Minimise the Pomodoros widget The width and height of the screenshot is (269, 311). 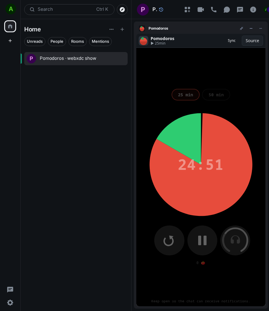251,28
